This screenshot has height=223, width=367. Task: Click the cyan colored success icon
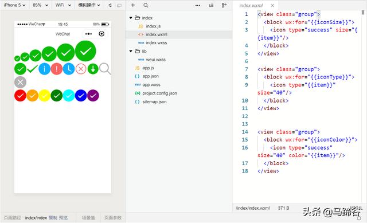pyautogui.click(x=69, y=96)
